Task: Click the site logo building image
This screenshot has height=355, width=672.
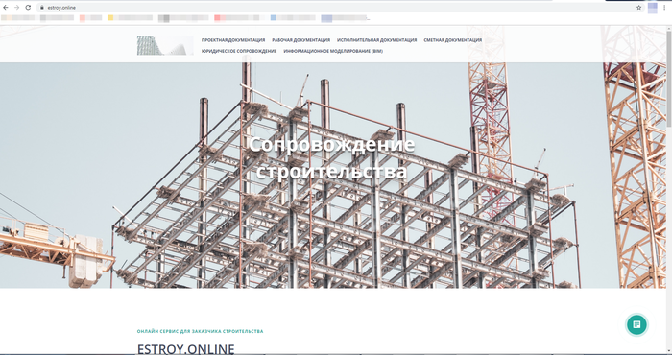Action: pyautogui.click(x=165, y=45)
